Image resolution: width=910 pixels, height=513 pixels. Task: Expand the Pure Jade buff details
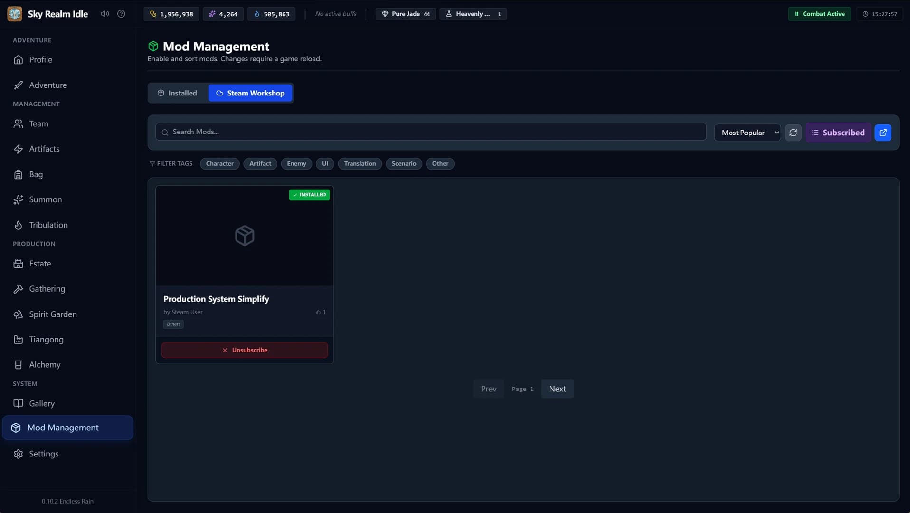click(405, 14)
